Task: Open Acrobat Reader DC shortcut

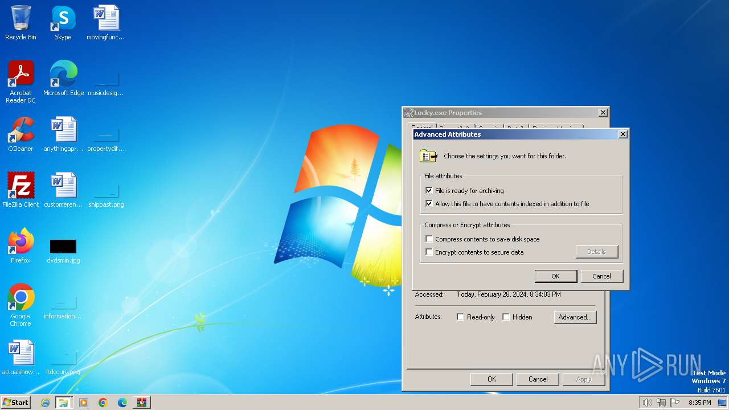Action: coord(21,82)
